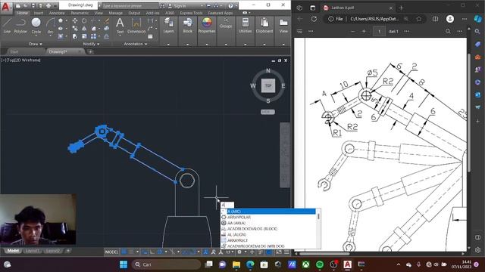Click the Array tool in Modify panel
This screenshot has width=485, height=272.
tap(93, 36)
